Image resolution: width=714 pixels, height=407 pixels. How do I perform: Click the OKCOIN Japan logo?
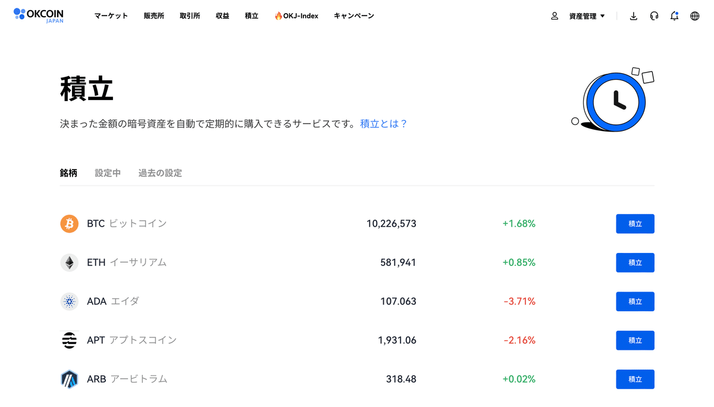[x=38, y=15]
